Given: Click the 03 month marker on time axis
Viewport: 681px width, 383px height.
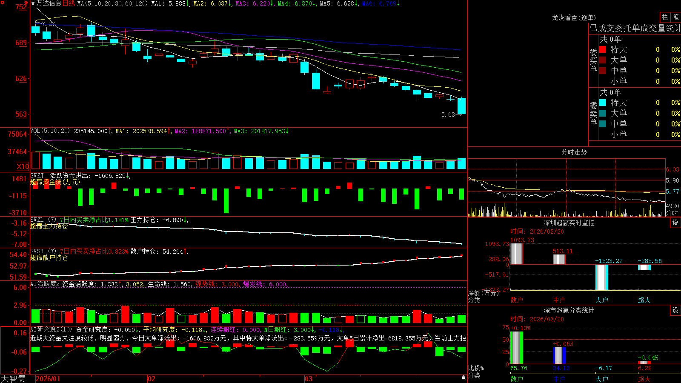Looking at the screenshot, I should tap(309, 379).
